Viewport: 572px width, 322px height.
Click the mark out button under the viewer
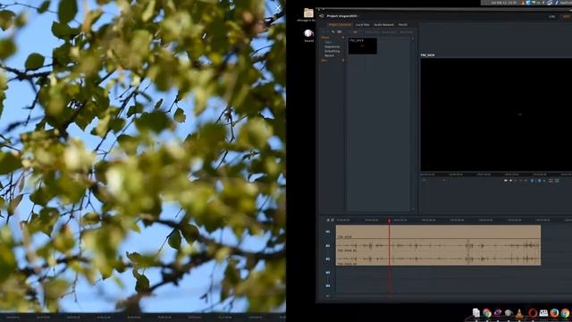click(540, 181)
